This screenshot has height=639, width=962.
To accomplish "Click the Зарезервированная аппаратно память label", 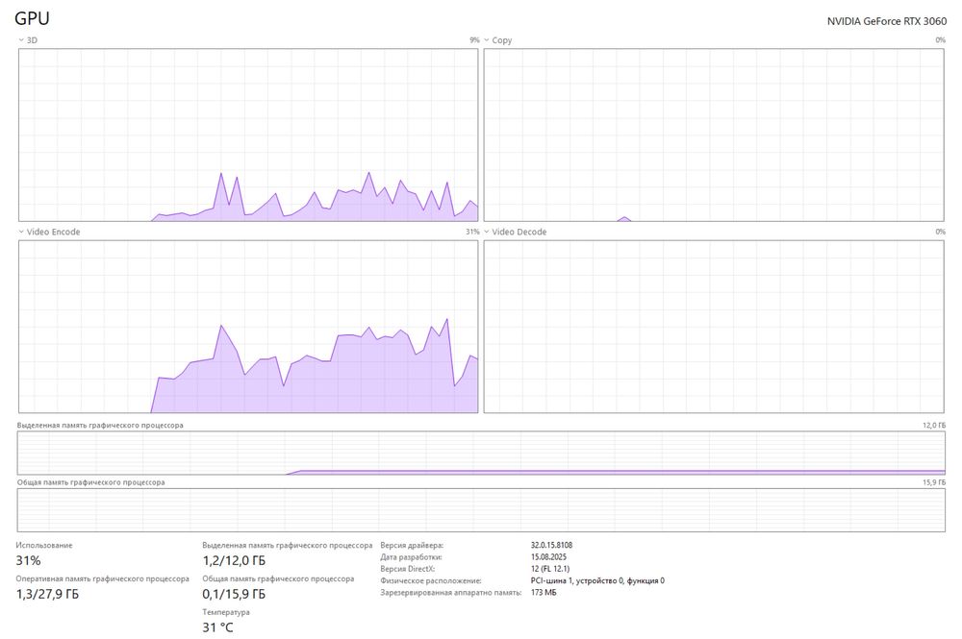I will pos(451,593).
